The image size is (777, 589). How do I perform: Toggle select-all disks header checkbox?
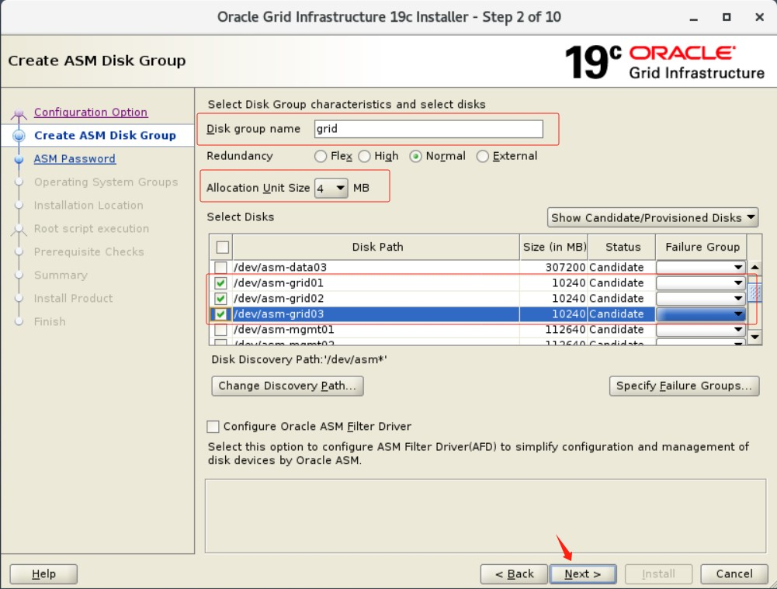click(223, 247)
